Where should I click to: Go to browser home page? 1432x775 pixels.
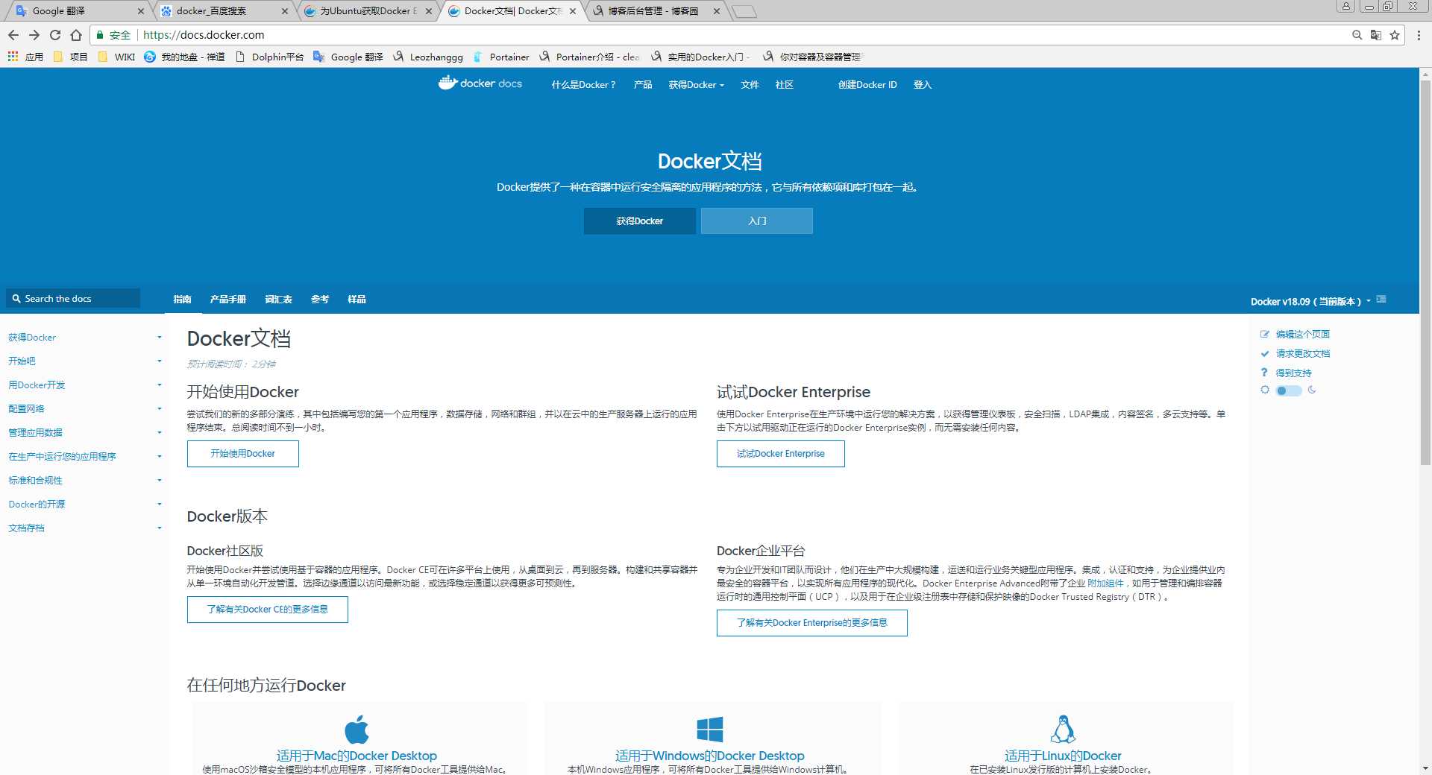coord(76,35)
